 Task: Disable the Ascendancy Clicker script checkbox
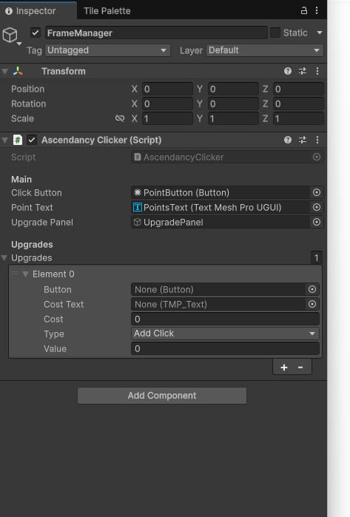(32, 140)
